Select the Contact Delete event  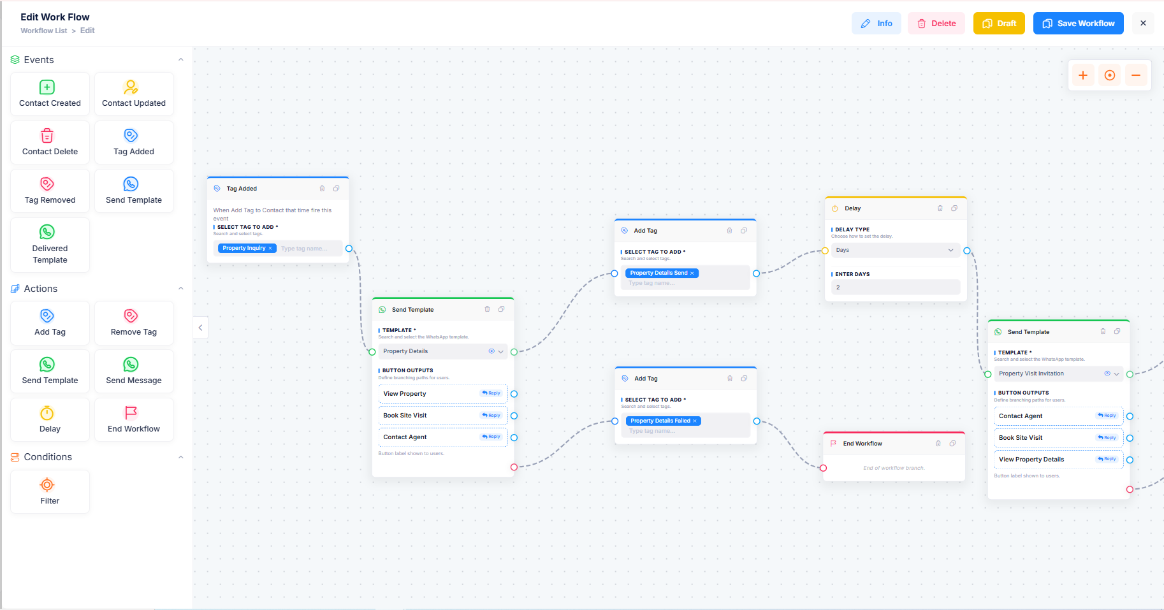coord(50,142)
